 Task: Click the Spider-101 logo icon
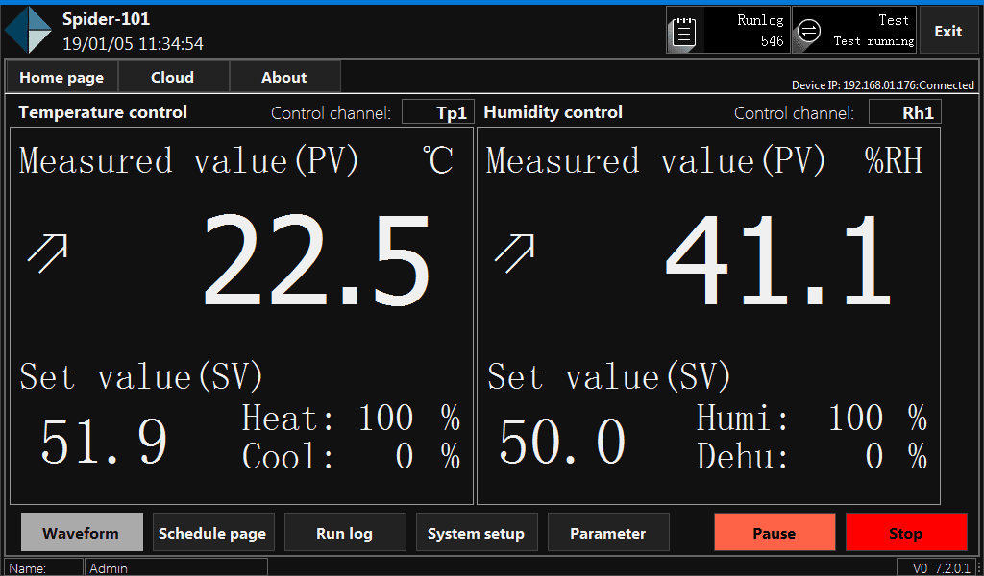click(x=28, y=30)
